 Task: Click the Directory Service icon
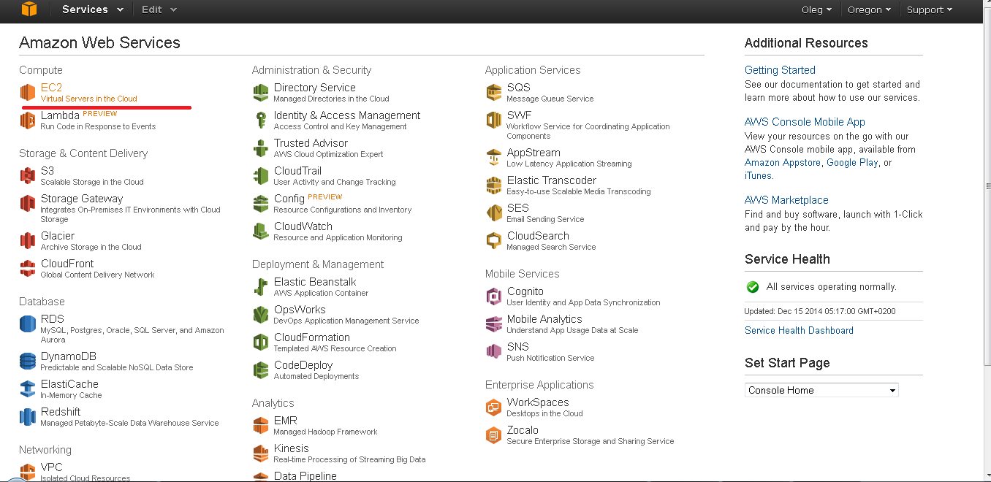[260, 93]
